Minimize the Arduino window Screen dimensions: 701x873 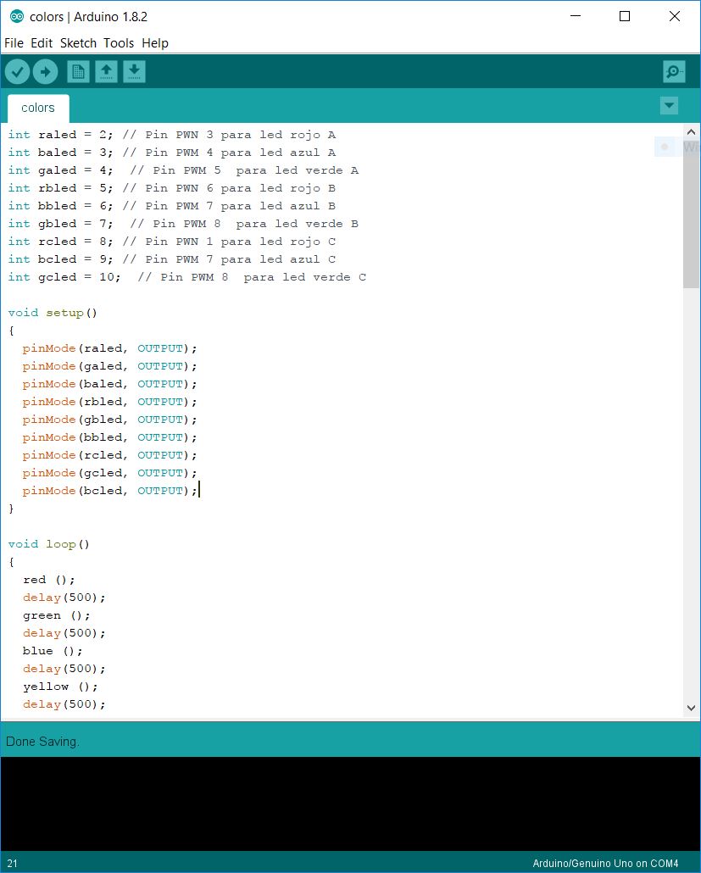pos(576,17)
